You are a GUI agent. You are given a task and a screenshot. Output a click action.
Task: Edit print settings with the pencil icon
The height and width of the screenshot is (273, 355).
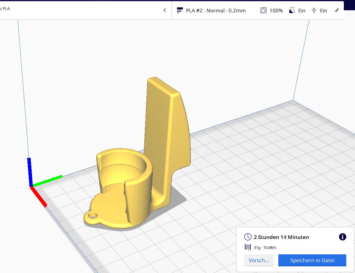337,10
